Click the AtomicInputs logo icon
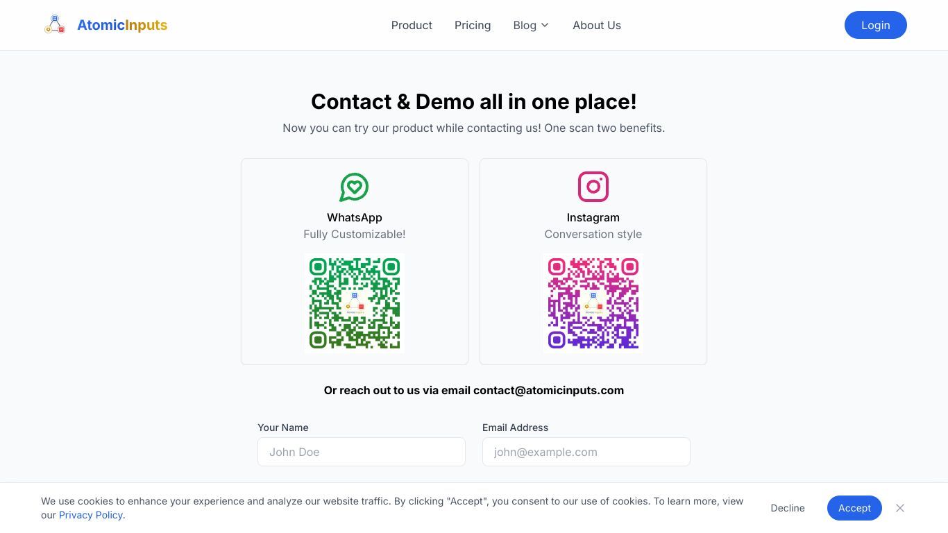Image resolution: width=948 pixels, height=533 pixels. click(55, 25)
